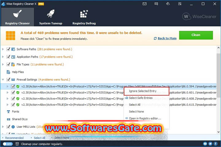Click green shield icon on 86.0.601.1 entry

tap(18, 92)
